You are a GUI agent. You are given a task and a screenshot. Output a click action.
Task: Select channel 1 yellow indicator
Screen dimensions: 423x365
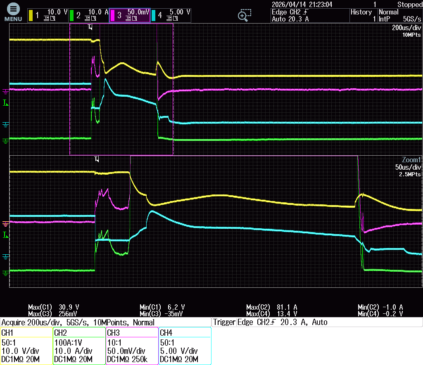[31, 15]
